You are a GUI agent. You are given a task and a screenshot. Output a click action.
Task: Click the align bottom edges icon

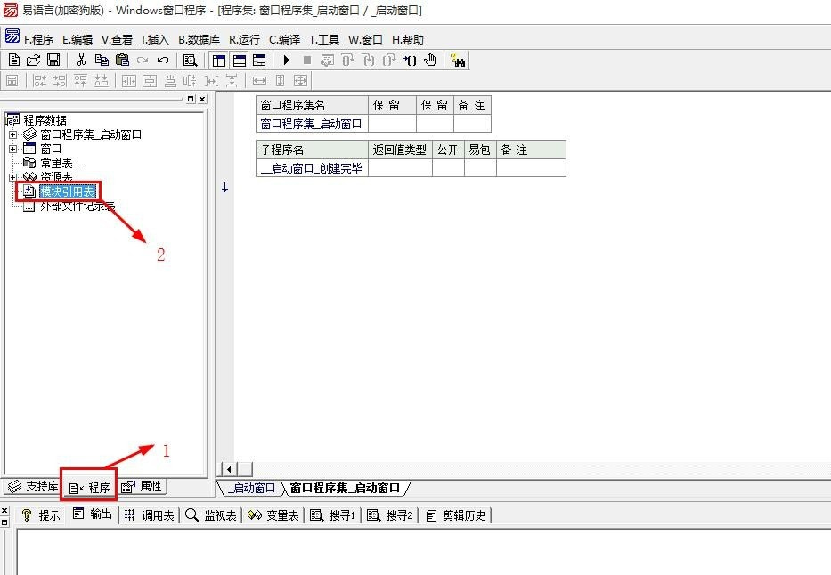coord(102,80)
